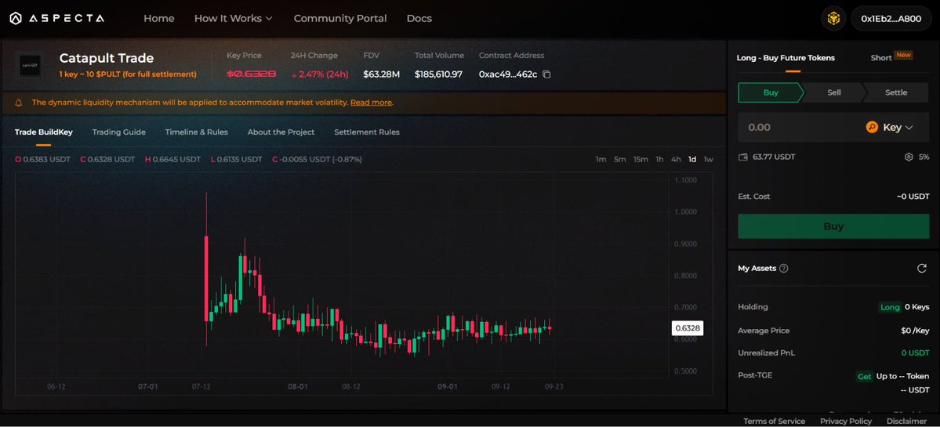940x427 pixels.
Task: Select the Buy step option
Action: [x=771, y=92]
